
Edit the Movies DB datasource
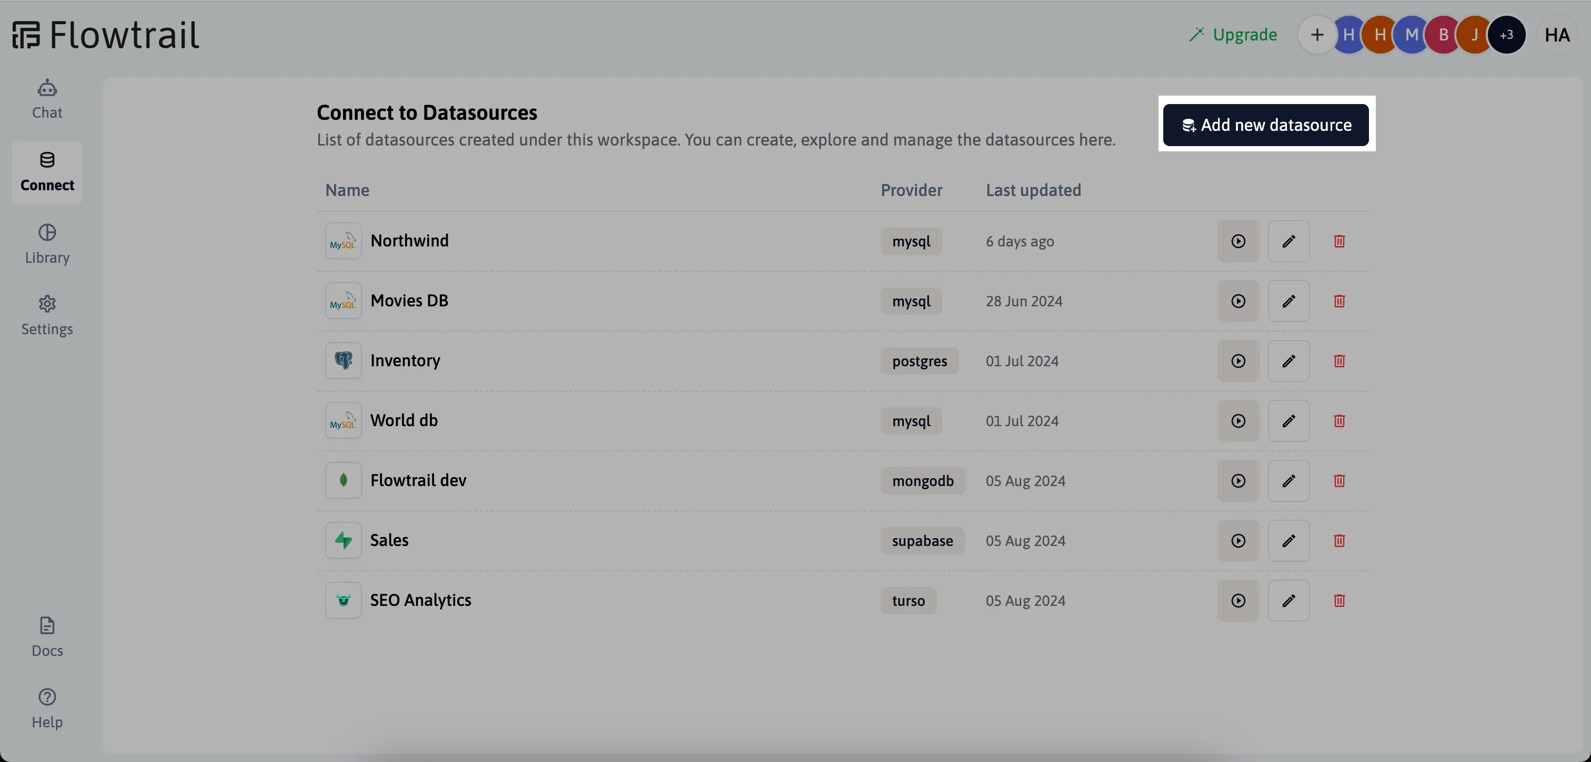[x=1288, y=301]
